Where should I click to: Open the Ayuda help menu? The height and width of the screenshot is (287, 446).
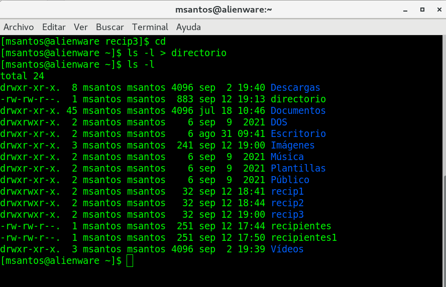[x=188, y=27]
